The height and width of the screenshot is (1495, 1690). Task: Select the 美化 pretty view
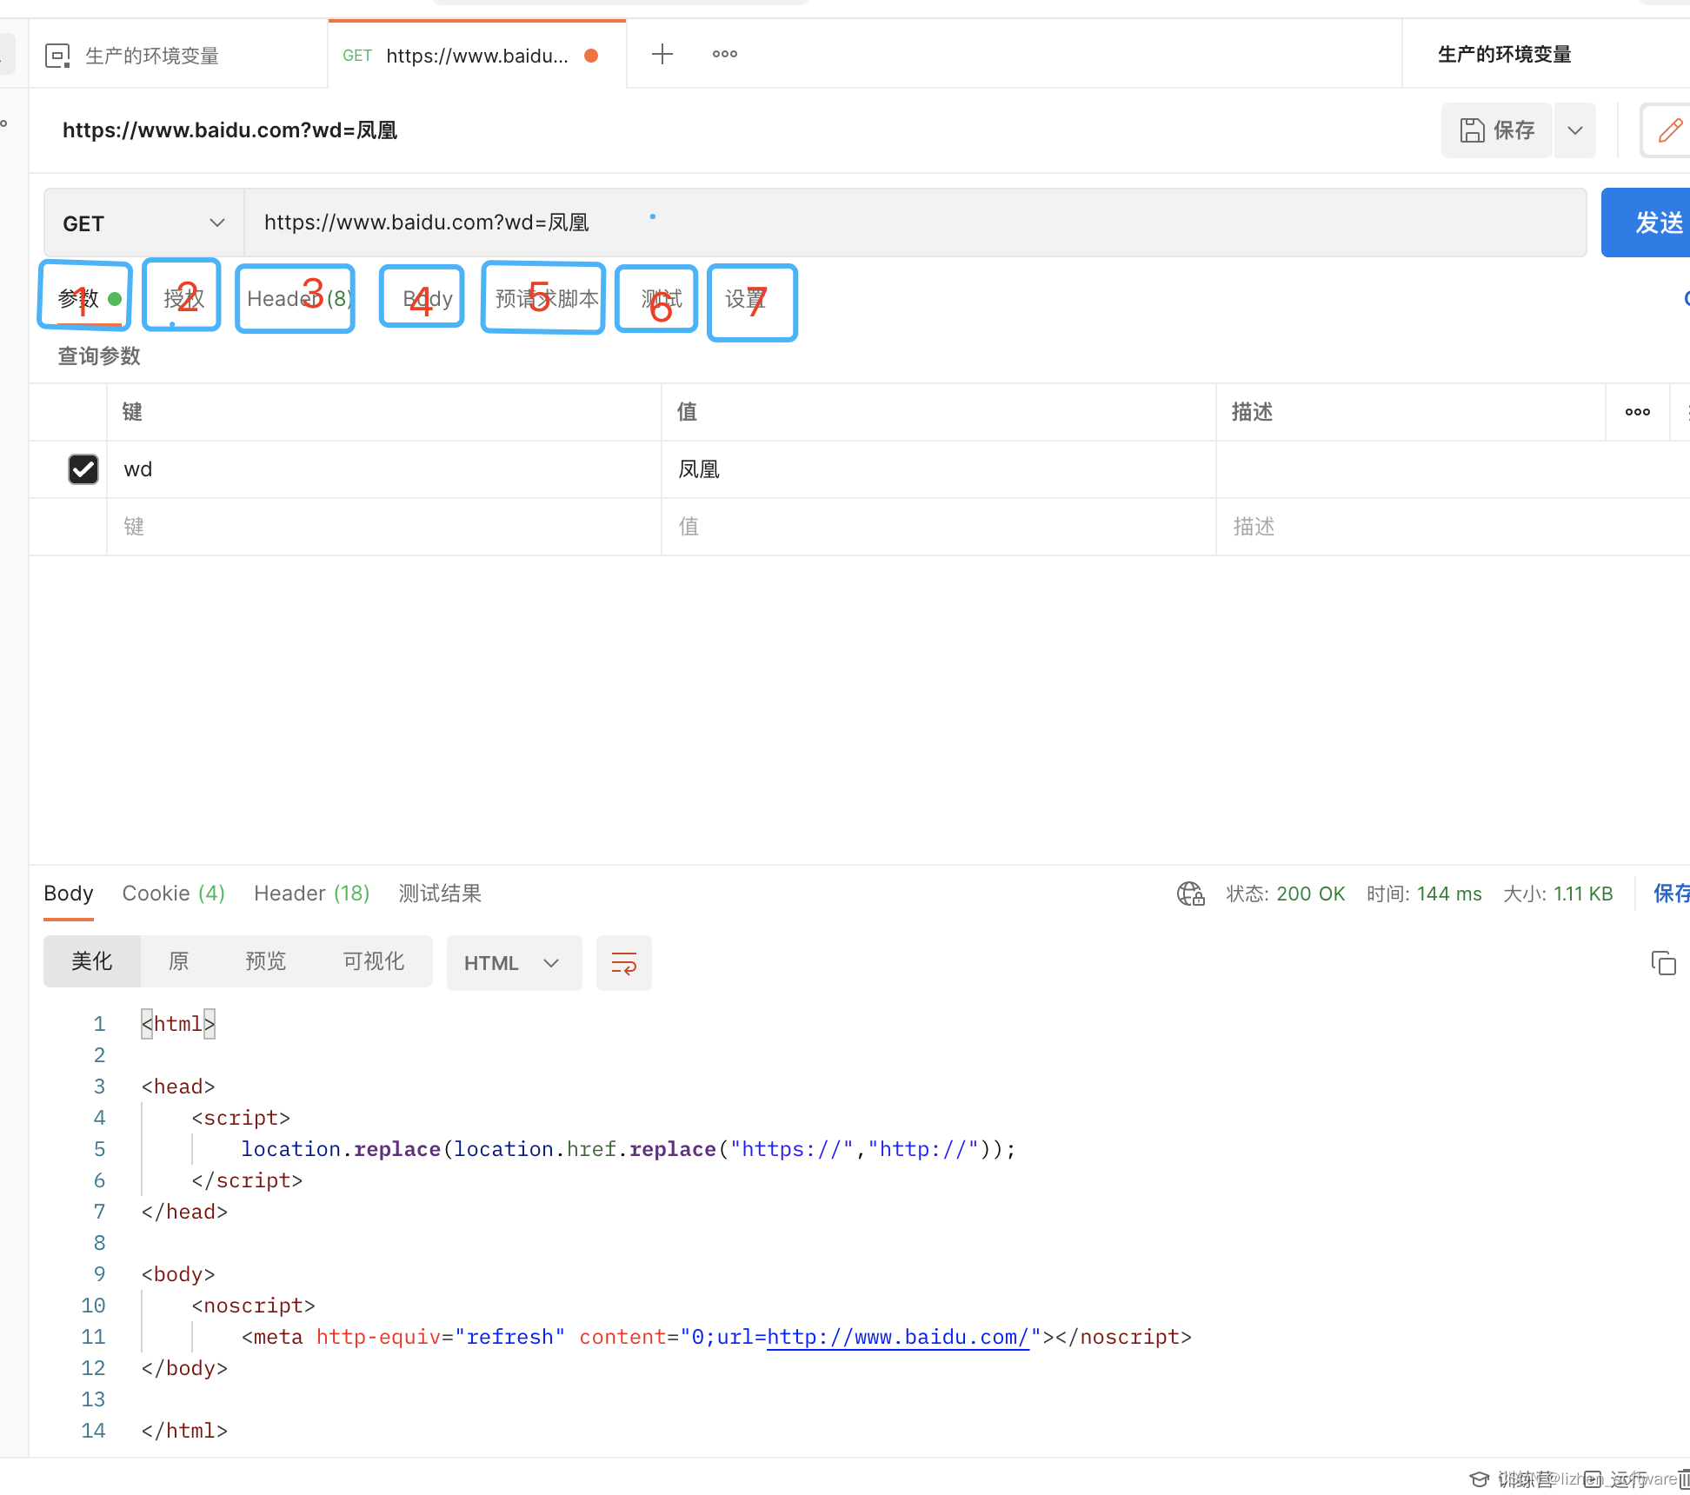point(92,961)
